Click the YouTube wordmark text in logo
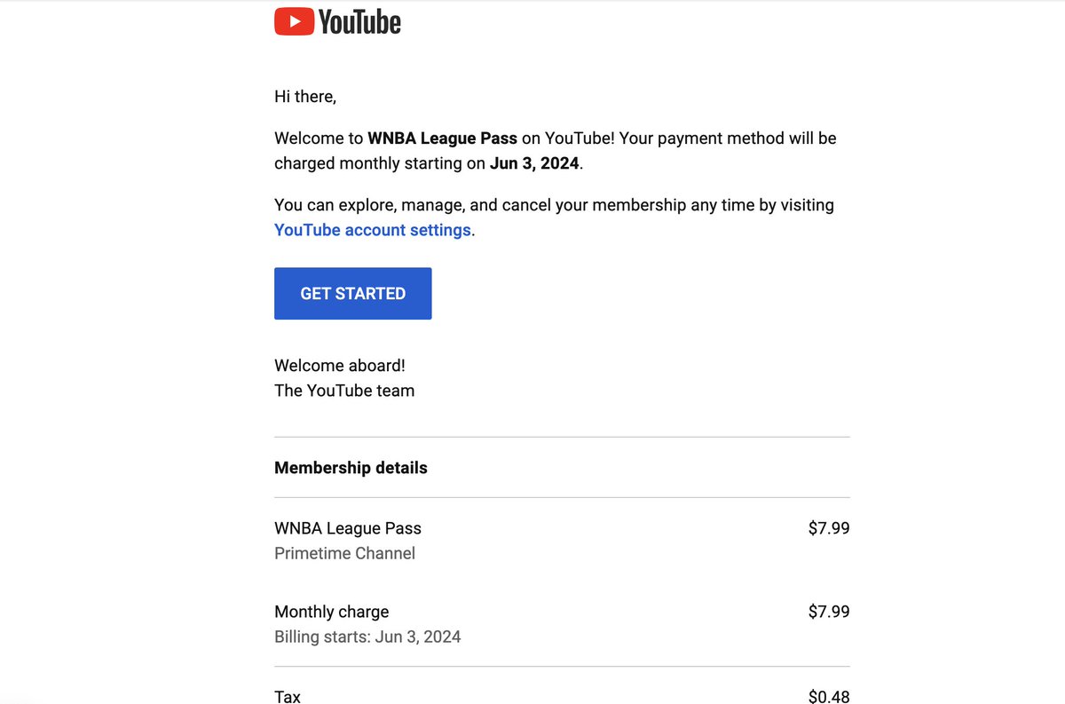The image size is (1065, 704). (x=359, y=22)
